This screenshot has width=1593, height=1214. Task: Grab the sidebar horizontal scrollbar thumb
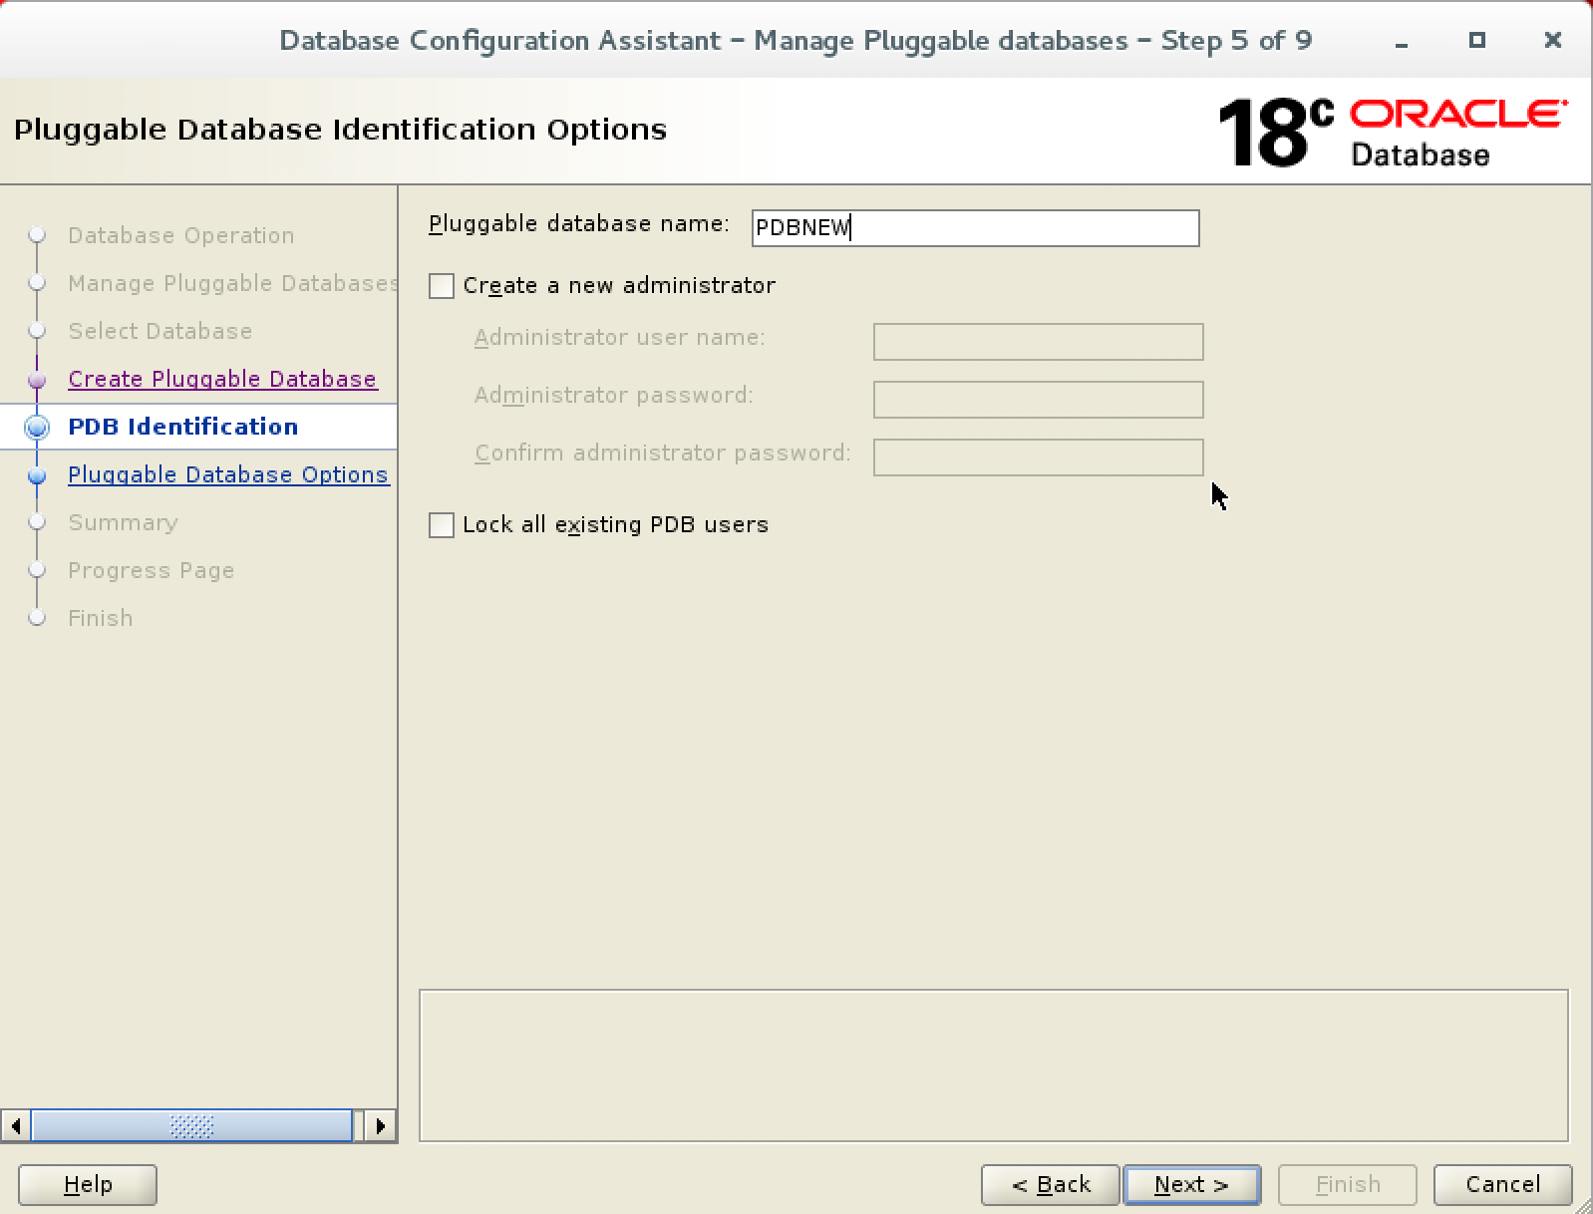click(191, 1126)
